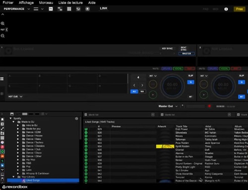The height and width of the screenshot is (190, 248).
Task: Toggle the deck 2 MT master tempo button
Action: [x=242, y=96]
